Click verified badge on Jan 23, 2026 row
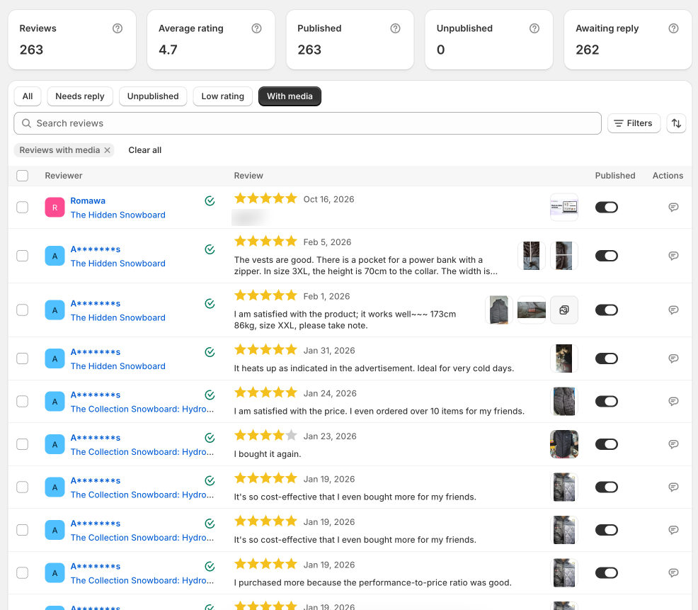Image resolution: width=698 pixels, height=610 pixels. tap(210, 438)
